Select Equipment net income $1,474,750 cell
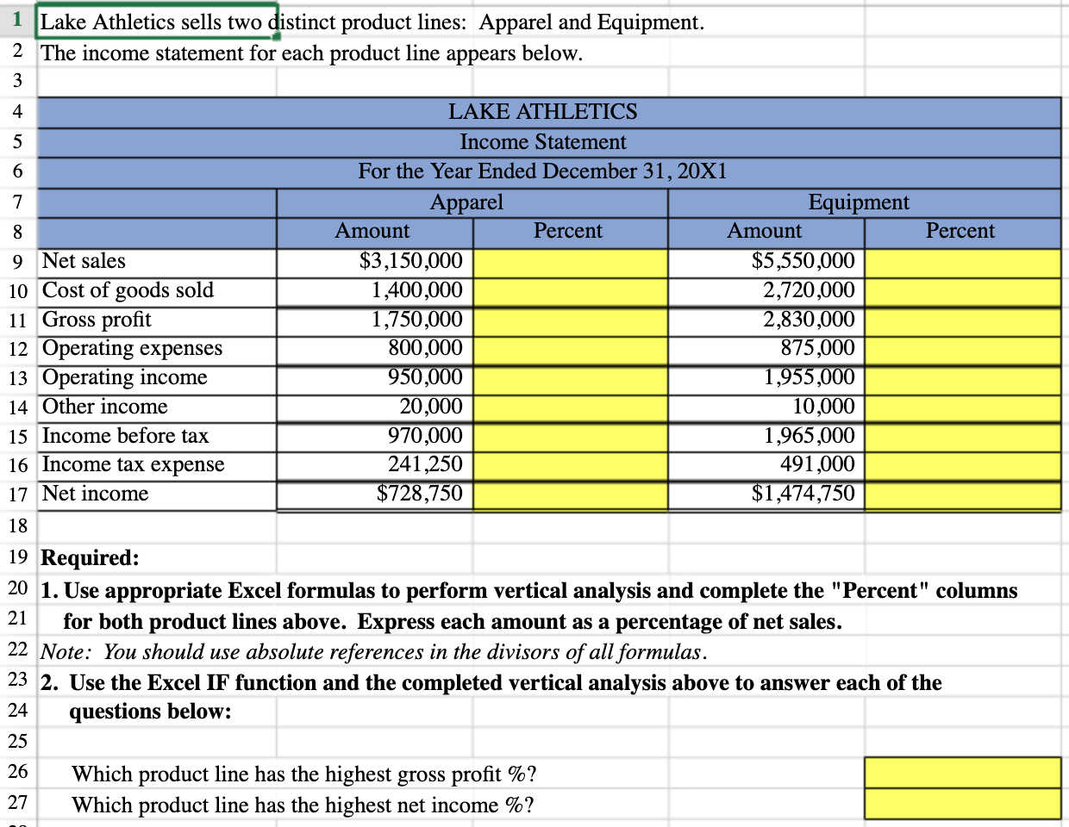1069x827 pixels. (767, 494)
